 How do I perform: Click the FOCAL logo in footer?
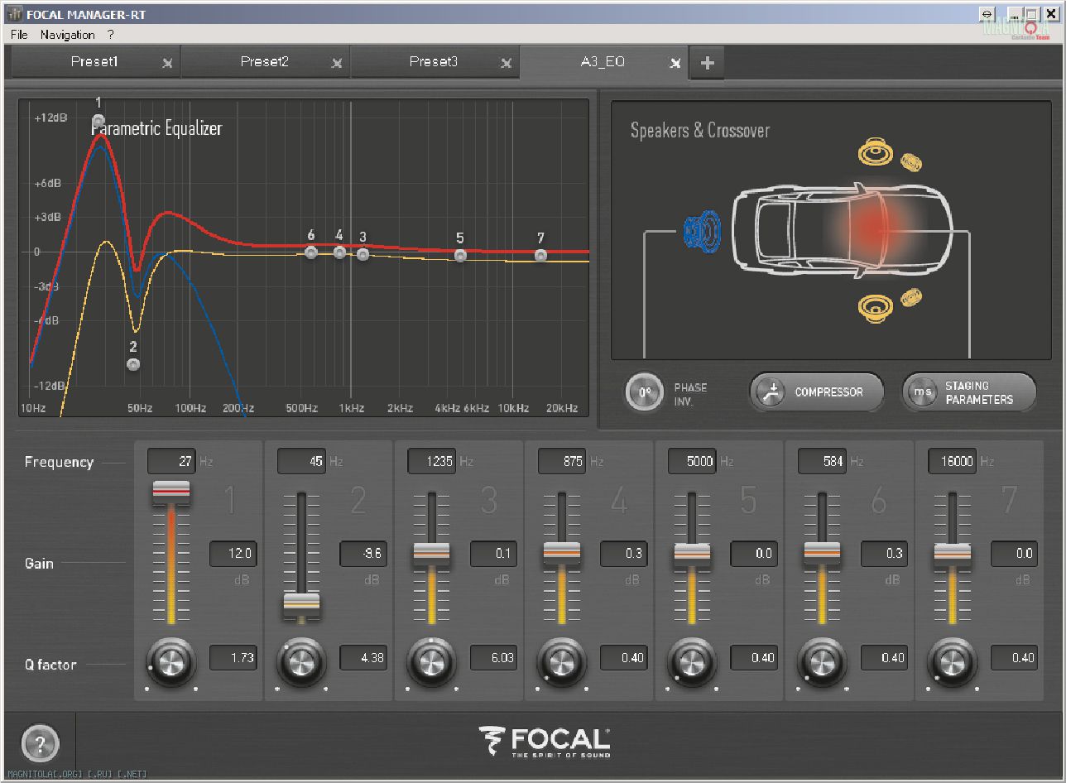(545, 742)
